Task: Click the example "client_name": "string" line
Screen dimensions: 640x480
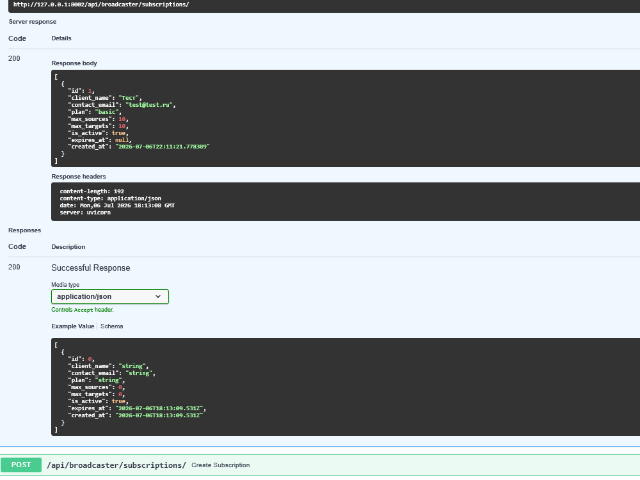Action: 108,366
